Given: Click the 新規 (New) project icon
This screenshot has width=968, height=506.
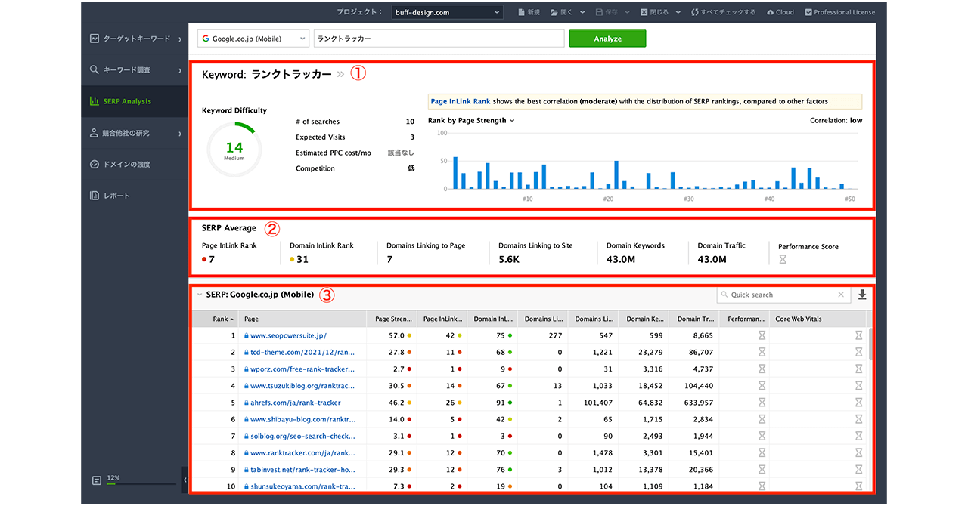Looking at the screenshot, I should (522, 12).
